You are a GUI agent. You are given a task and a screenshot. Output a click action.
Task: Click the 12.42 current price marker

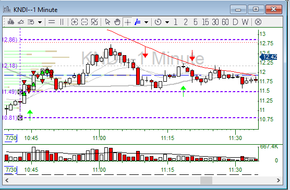[x=269, y=57]
